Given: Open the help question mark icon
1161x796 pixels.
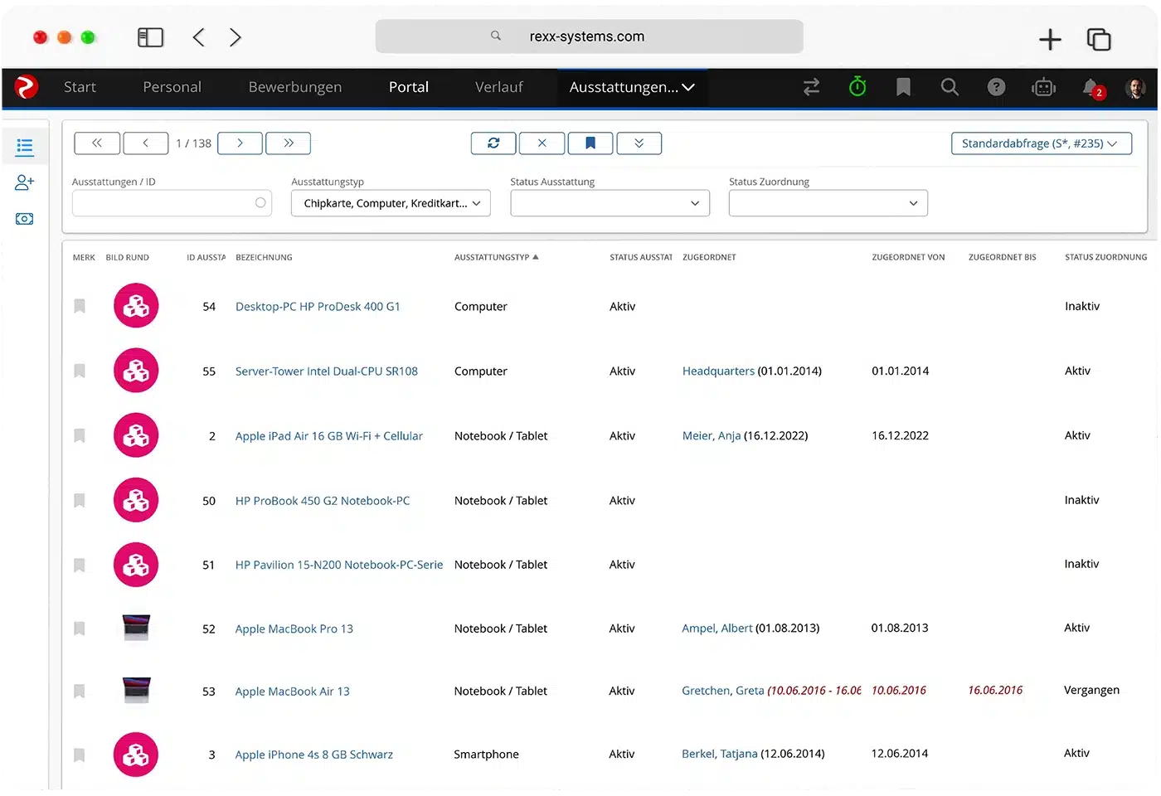Looking at the screenshot, I should pos(996,87).
